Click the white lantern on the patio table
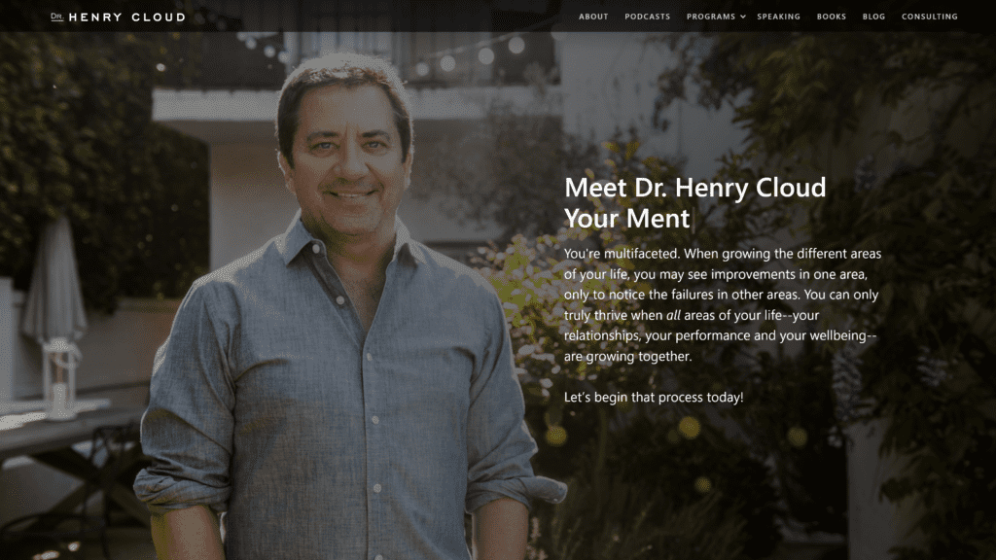Image resolution: width=996 pixels, height=560 pixels. tap(61, 381)
